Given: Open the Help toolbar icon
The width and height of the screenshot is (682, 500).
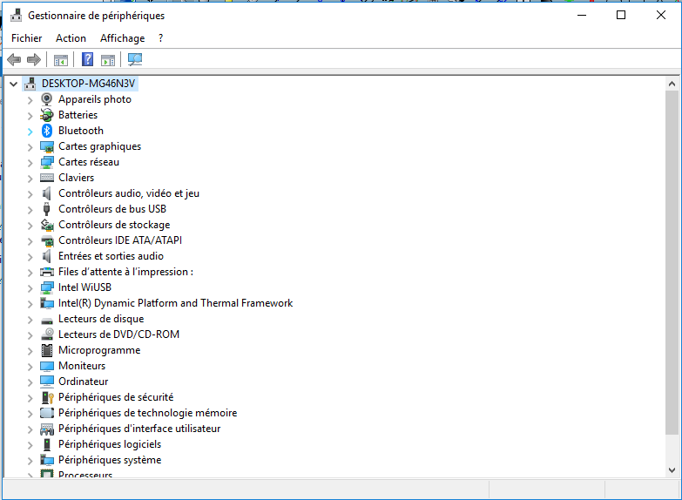Looking at the screenshot, I should pos(87,59).
